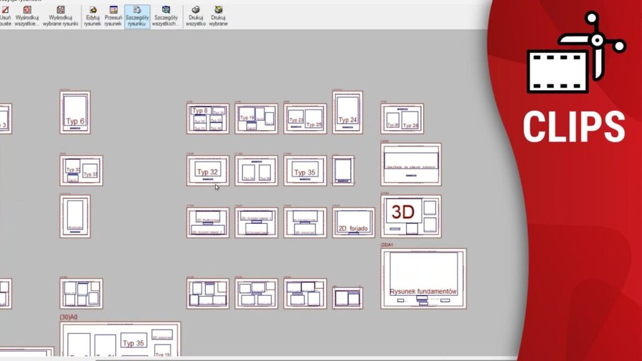Screen dimensions: 642x361
Task: Select the 'Typ 19' drawing sheet
Action: pyautogui.click(x=256, y=118)
